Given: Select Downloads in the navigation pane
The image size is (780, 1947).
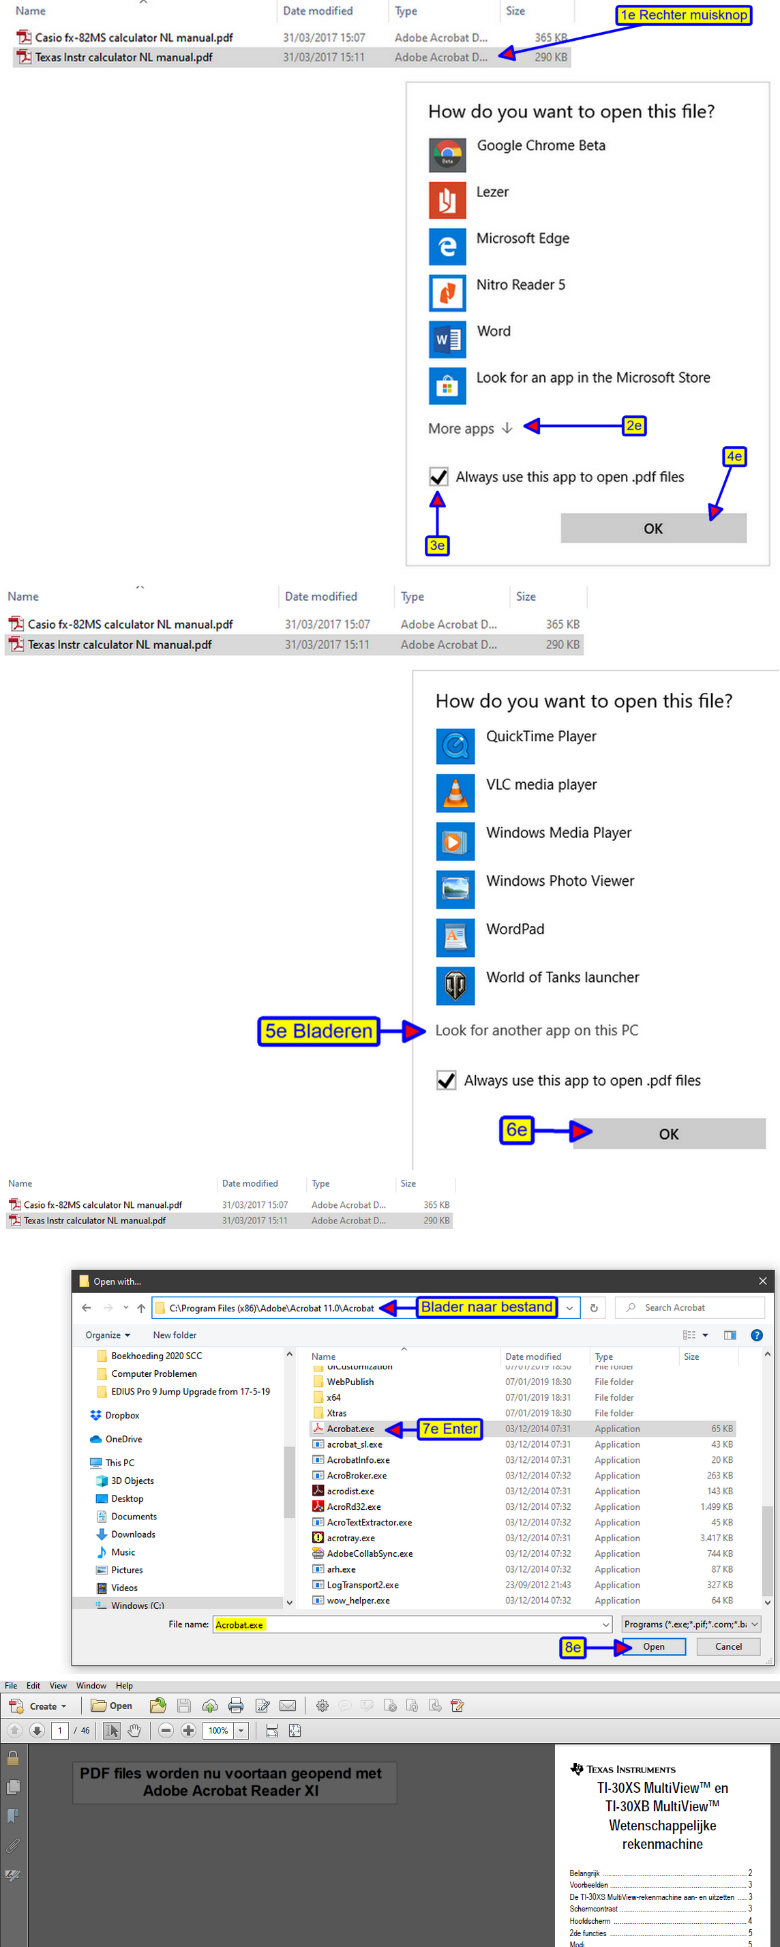Looking at the screenshot, I should click(x=125, y=1534).
